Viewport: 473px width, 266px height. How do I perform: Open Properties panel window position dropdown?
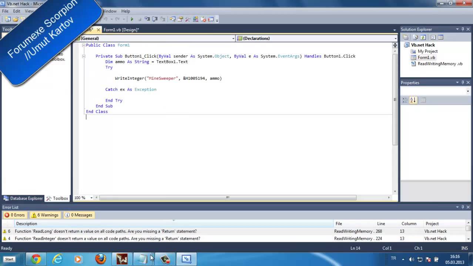(457, 82)
